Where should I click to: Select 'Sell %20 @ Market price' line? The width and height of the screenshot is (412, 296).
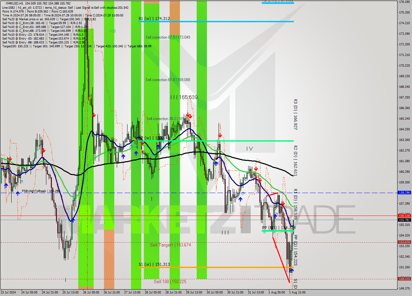point(49,19)
